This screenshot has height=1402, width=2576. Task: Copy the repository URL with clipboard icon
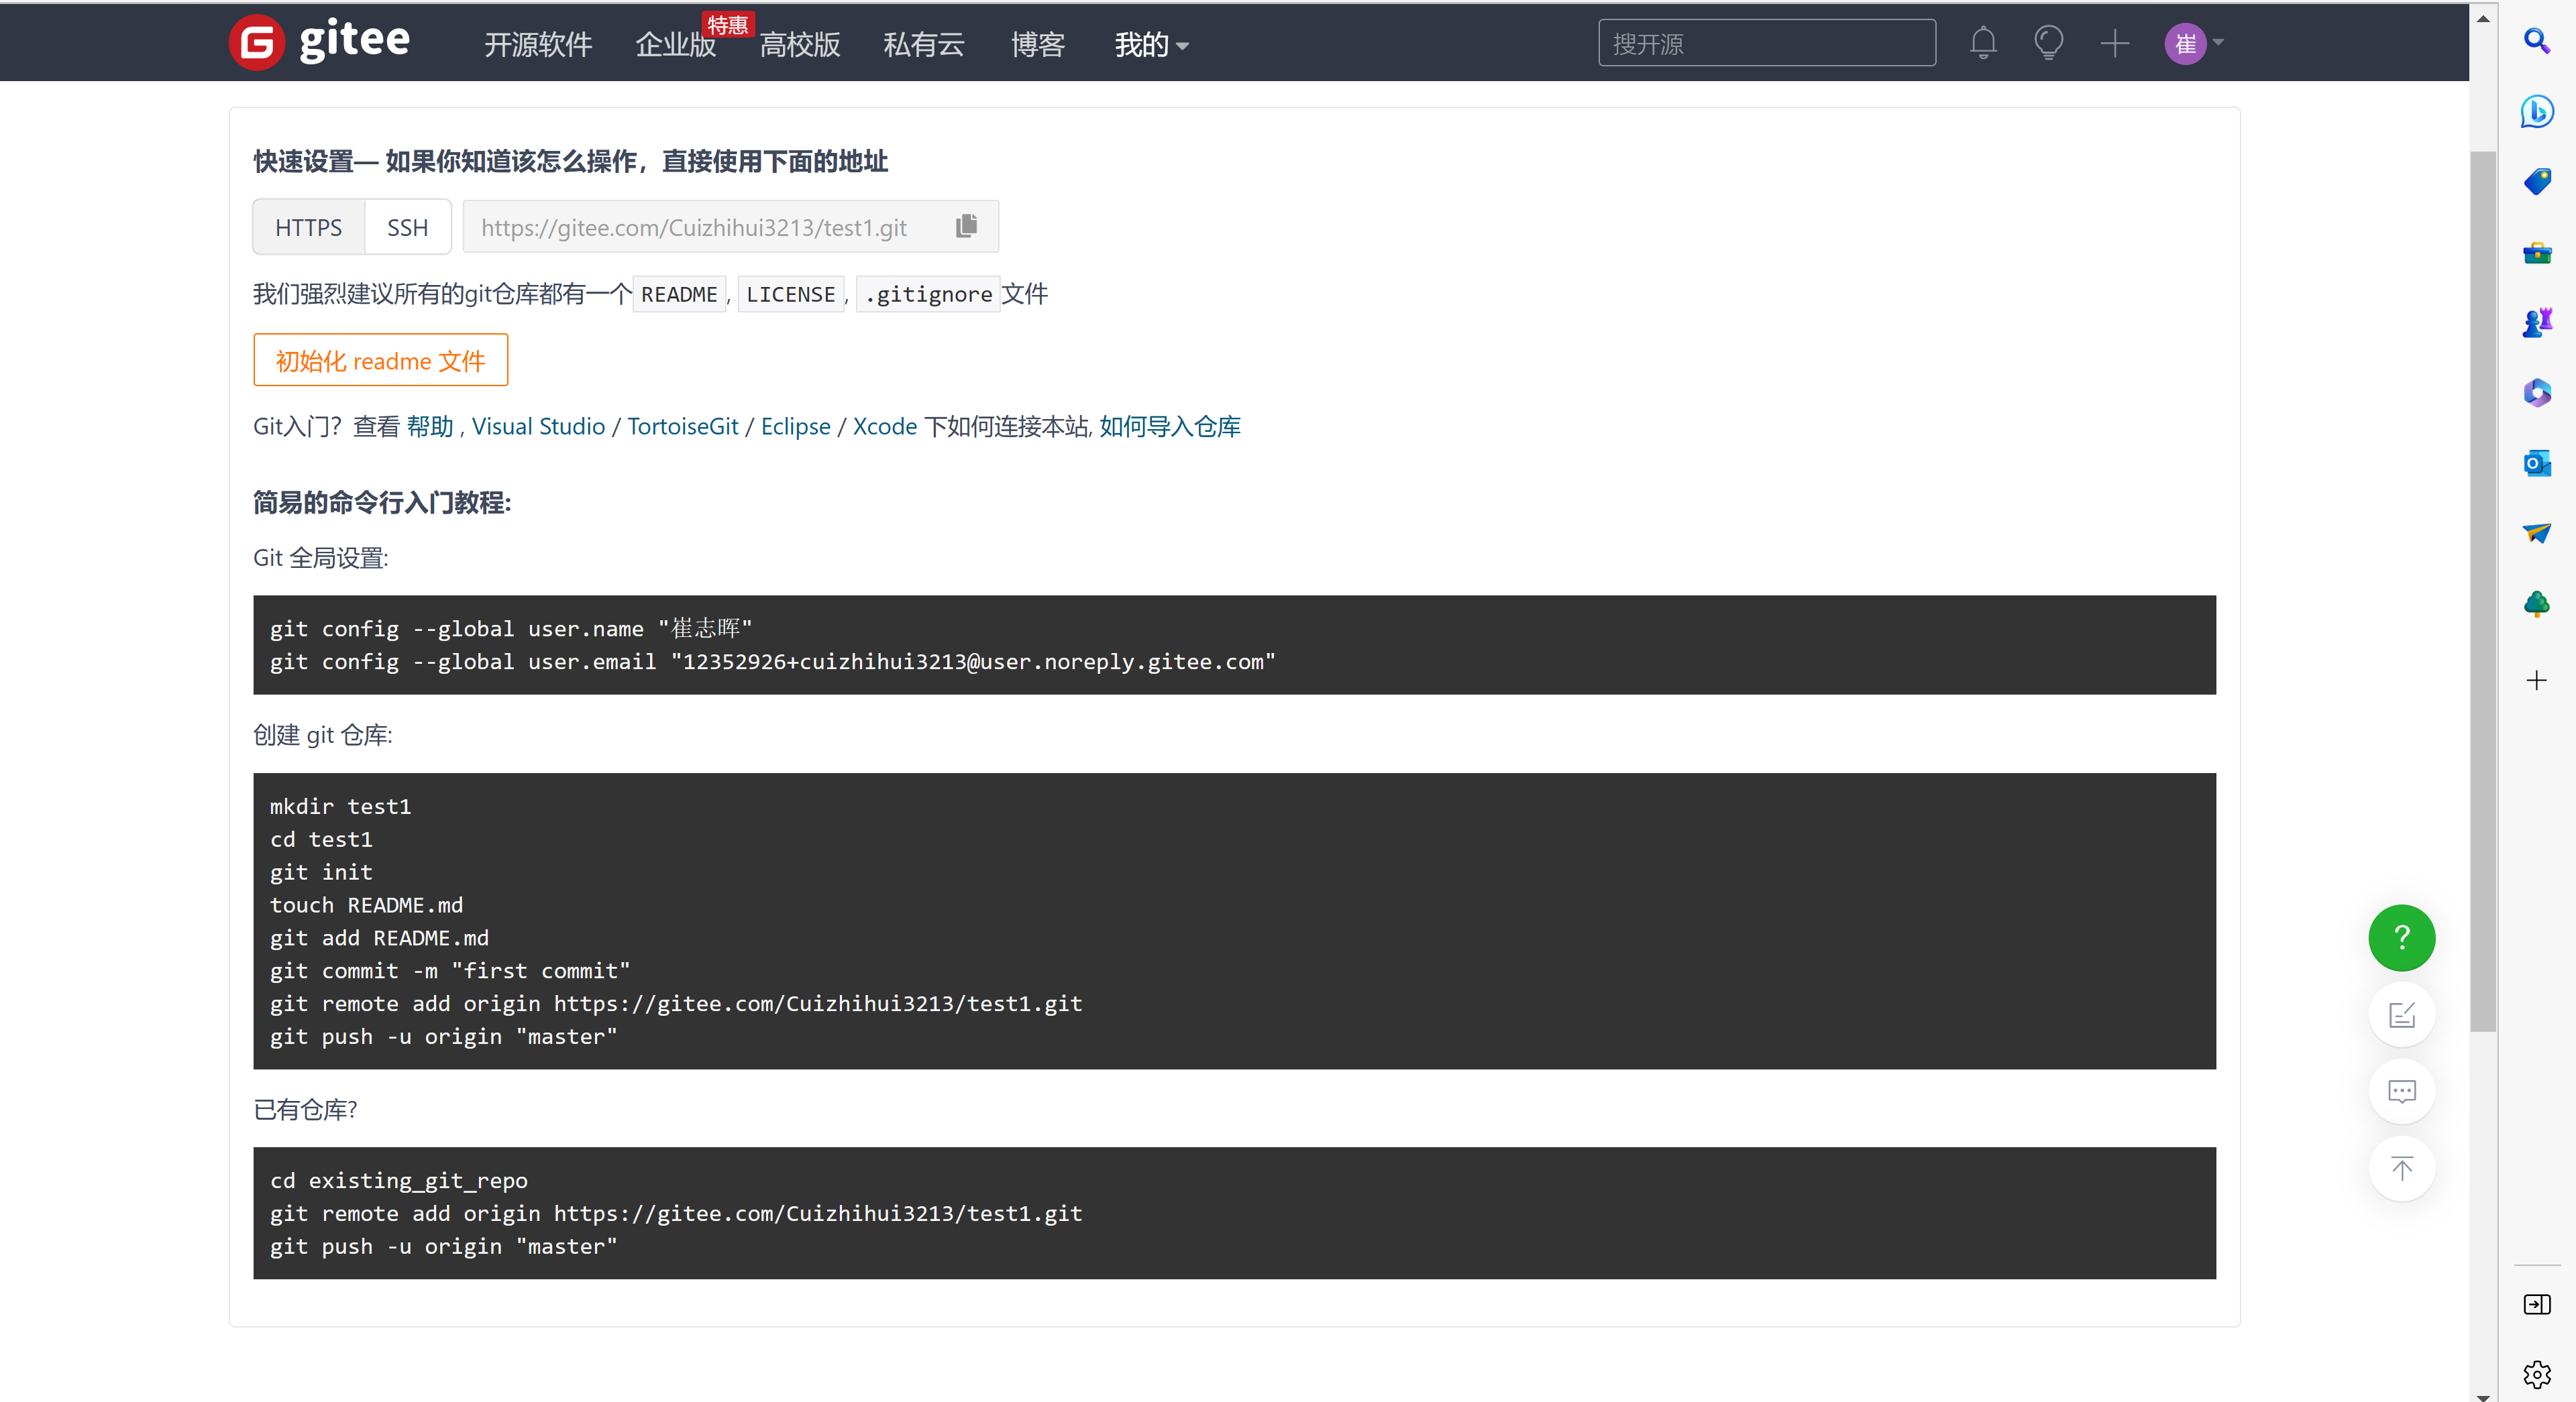point(966,226)
